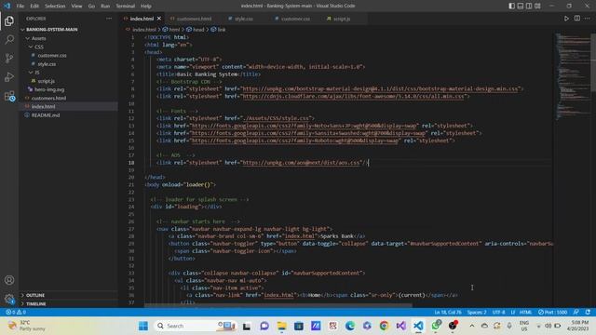Open Microsoft Store from taskbar
Image resolution: width=596 pixels, height=335 pixels.
(299, 326)
